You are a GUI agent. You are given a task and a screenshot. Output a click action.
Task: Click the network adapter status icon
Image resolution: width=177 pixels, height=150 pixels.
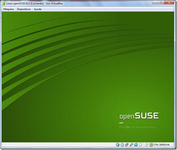tap(127, 145)
